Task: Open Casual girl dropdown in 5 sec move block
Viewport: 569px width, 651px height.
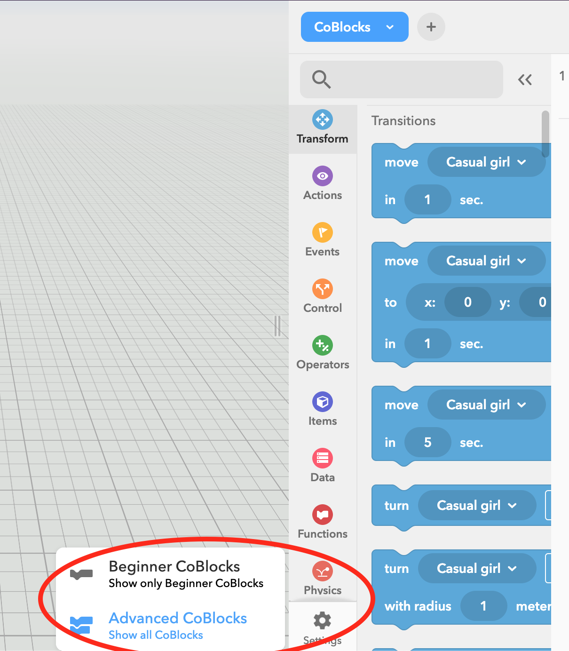Action: (486, 405)
